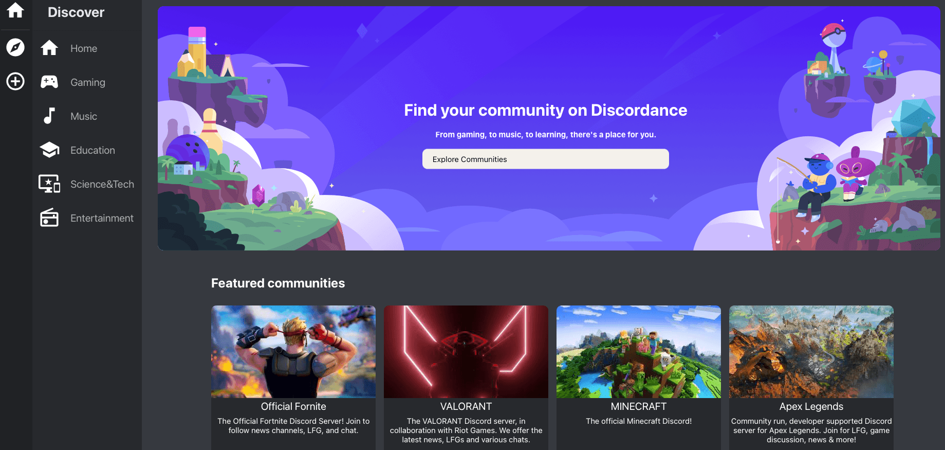
Task: Open the Official Fornite community image
Action: point(293,352)
